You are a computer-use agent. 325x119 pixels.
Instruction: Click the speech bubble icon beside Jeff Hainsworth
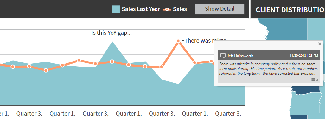tap(223, 56)
